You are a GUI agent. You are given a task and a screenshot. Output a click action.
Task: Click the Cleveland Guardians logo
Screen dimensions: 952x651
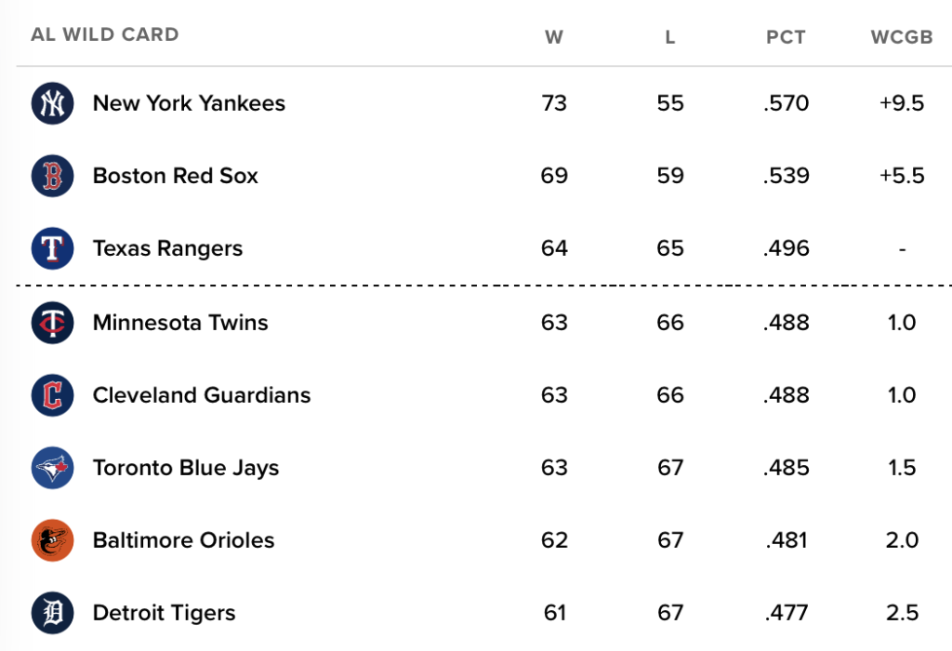pos(52,395)
